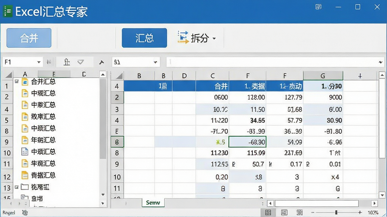Open the downward triangle filter in formula bar
Screen dimensions: 387x217
click(80, 62)
